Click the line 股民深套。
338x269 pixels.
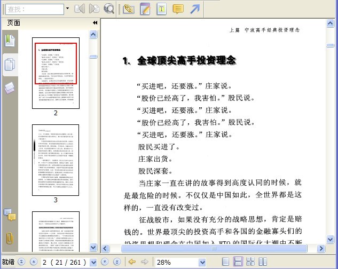coord(155,171)
